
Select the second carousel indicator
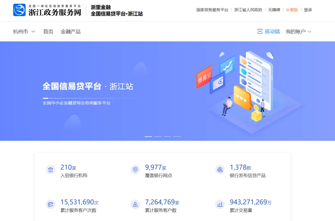(158, 137)
